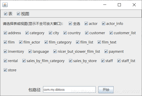Screen dimensions: 142x96
Task: Click the 包路径 label text
Action: click(34, 90)
